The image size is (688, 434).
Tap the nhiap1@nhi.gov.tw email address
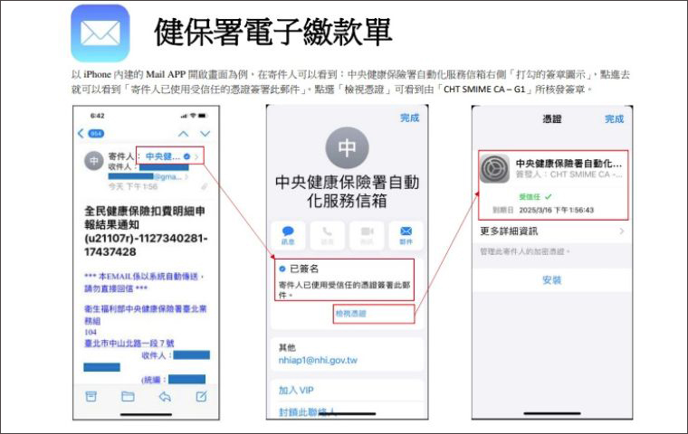[318, 361]
